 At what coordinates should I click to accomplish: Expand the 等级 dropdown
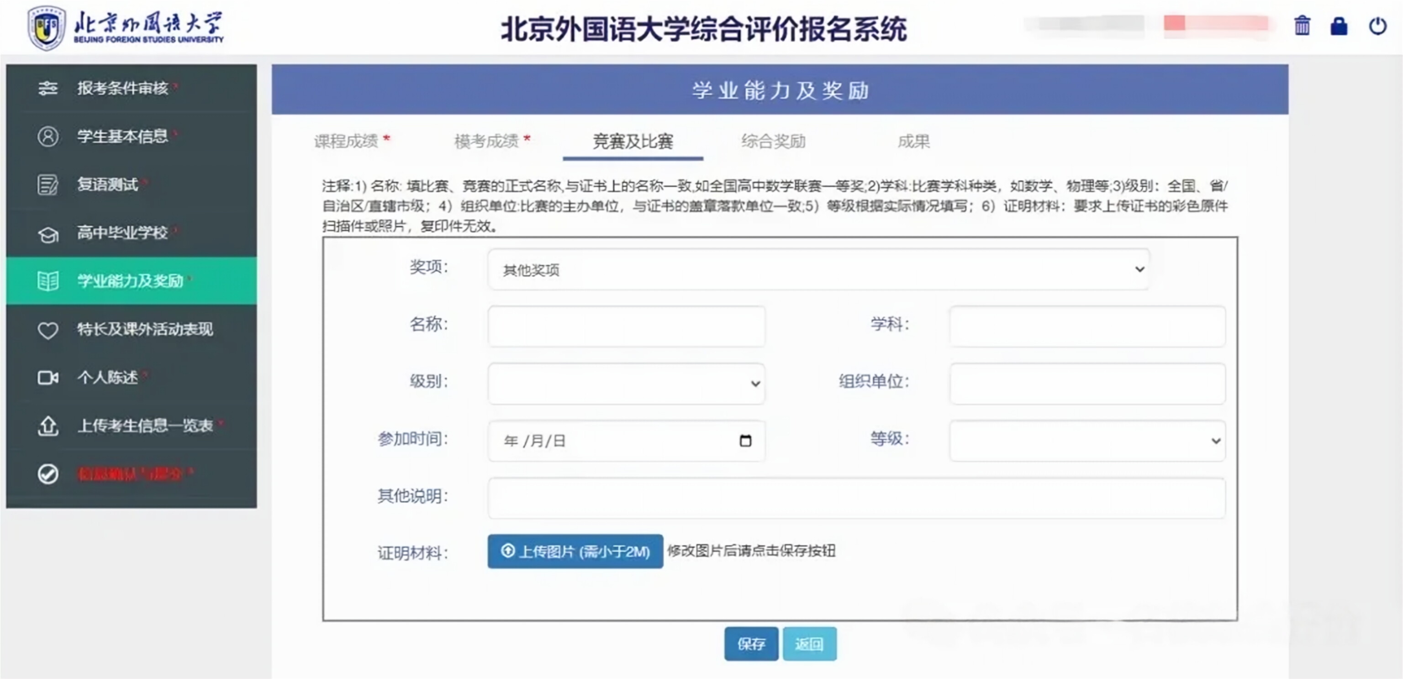[1088, 441]
